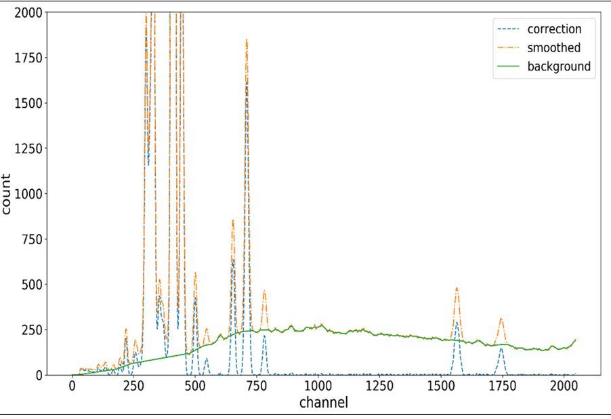The width and height of the screenshot is (611, 419).
Task: Click the 2000 tick label on x-axis
Action: (564, 386)
